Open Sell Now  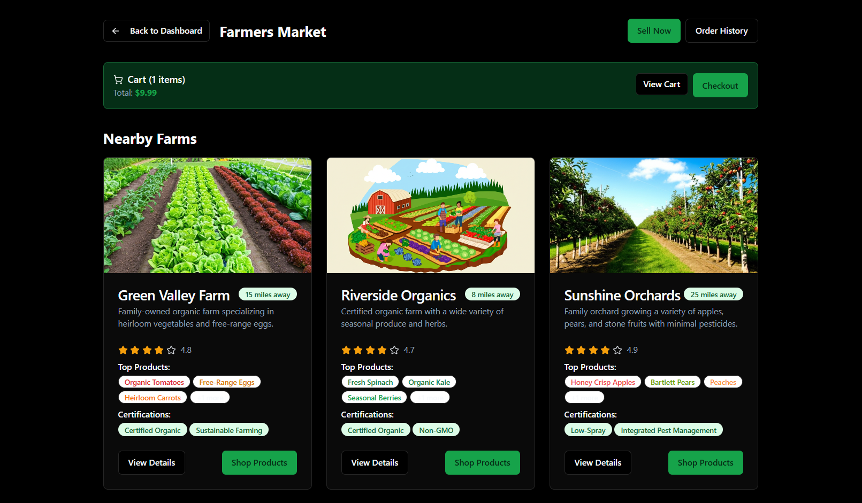654,31
